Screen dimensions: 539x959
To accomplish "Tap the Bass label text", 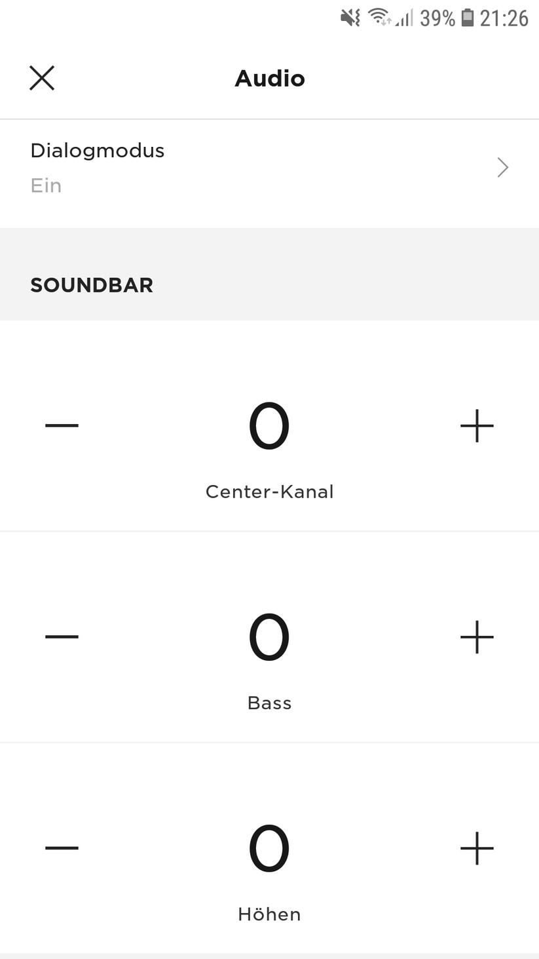I will [x=269, y=703].
